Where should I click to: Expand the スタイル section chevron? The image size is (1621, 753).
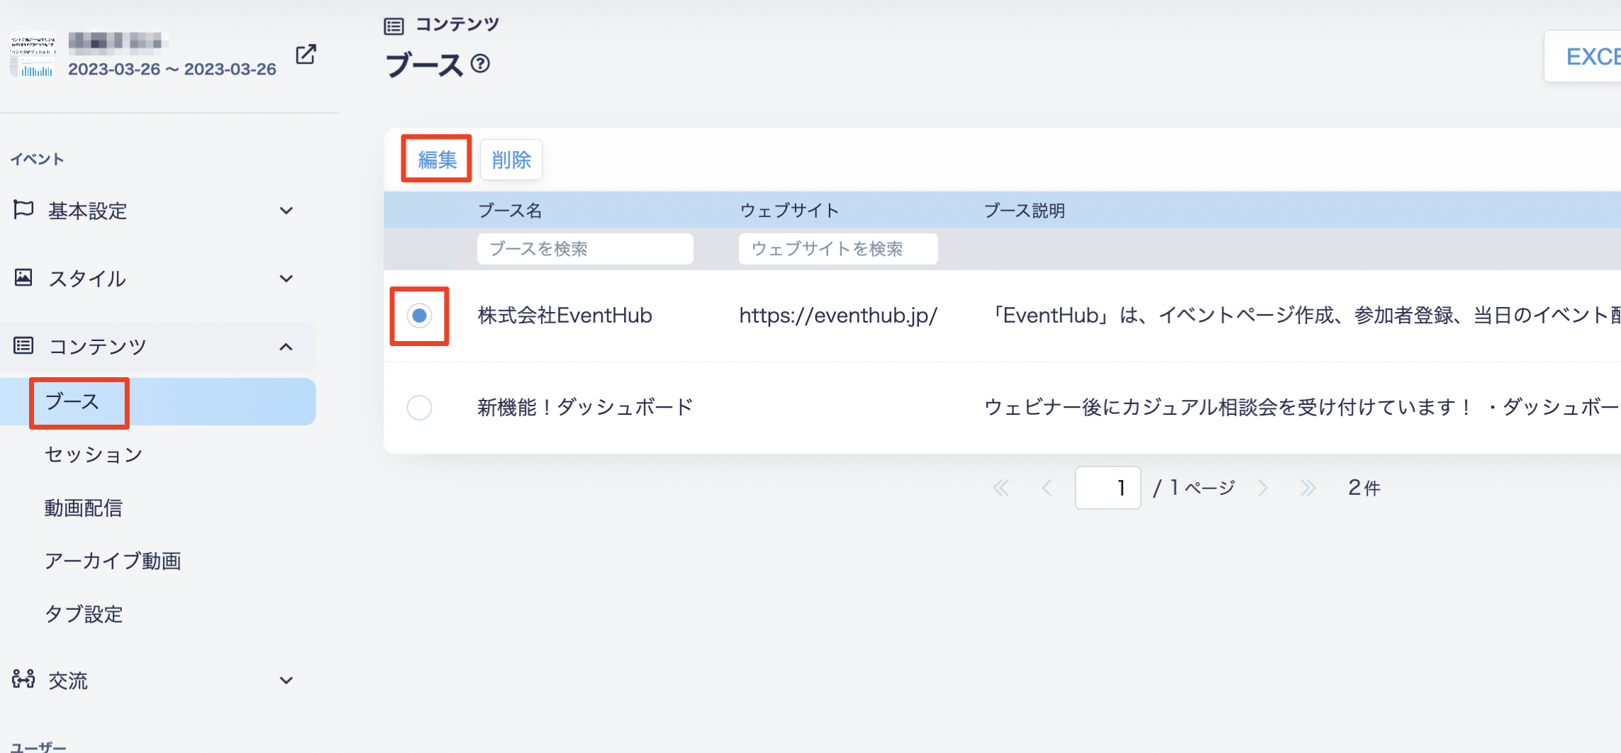pos(286,279)
